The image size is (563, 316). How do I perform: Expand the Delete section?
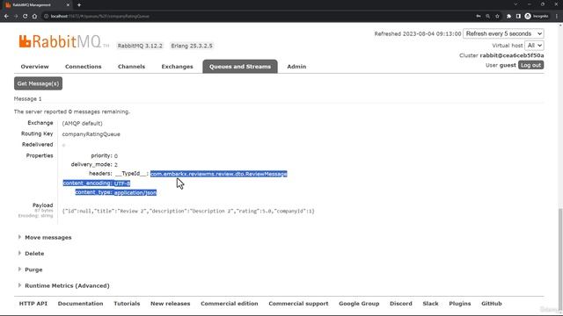(34, 254)
